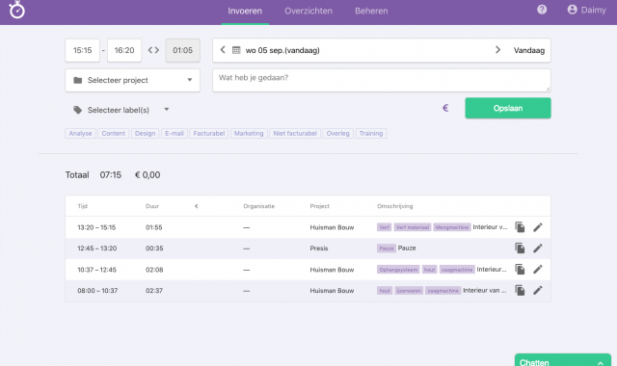Click the Duur column header
The image size is (617, 366).
pos(152,206)
